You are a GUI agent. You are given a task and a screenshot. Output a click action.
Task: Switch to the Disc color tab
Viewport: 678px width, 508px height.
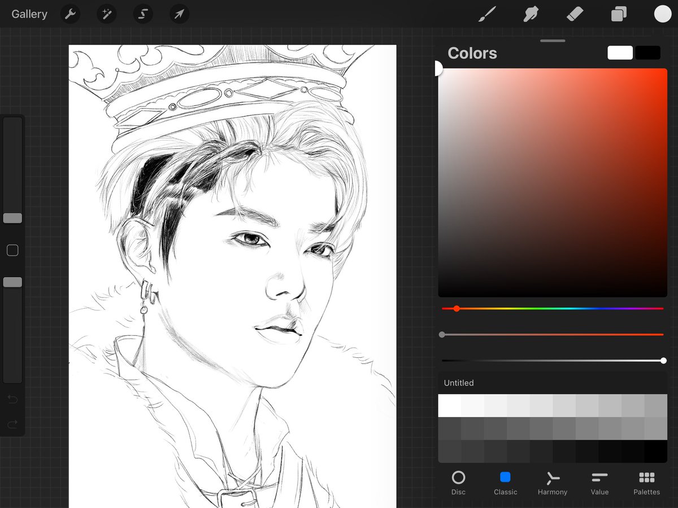458,483
